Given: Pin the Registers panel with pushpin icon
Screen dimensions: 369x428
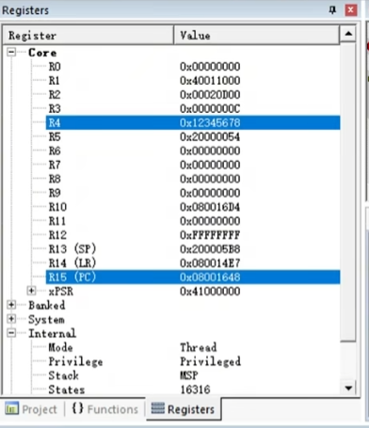Looking at the screenshot, I should pos(332,10).
